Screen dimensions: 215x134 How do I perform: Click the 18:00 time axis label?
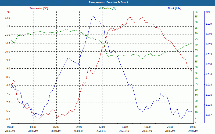tap(147, 127)
